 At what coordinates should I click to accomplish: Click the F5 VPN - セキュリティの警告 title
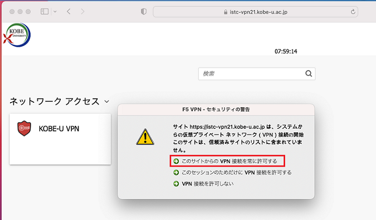(216, 109)
